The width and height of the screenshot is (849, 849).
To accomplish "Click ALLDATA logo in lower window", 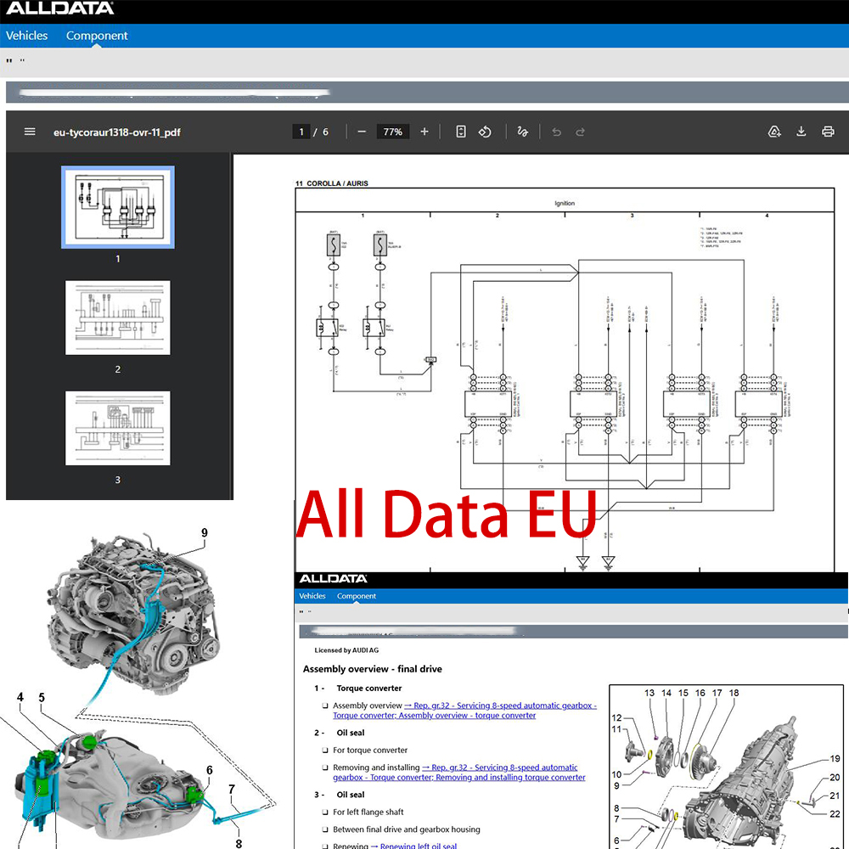I will tap(333, 579).
